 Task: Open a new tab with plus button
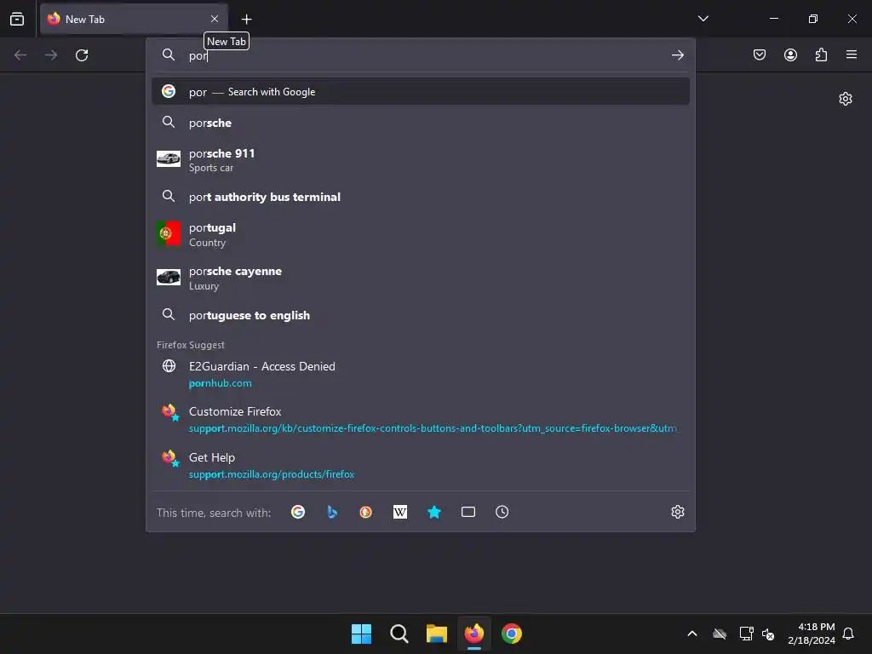246,19
